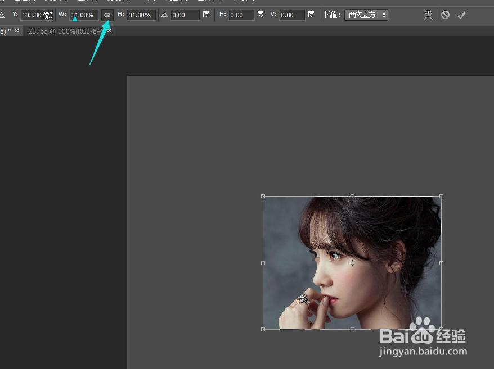Commit the transform with the checkmark icon
494x369 pixels.
click(462, 15)
